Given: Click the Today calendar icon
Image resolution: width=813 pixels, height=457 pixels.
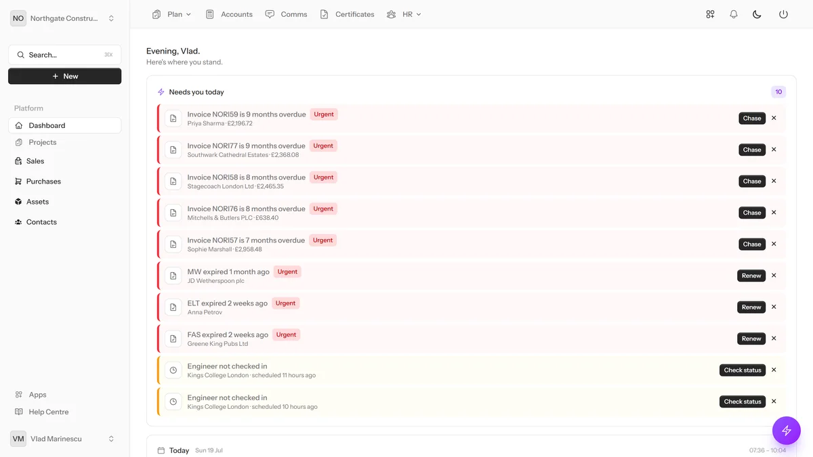Looking at the screenshot, I should 161,450.
